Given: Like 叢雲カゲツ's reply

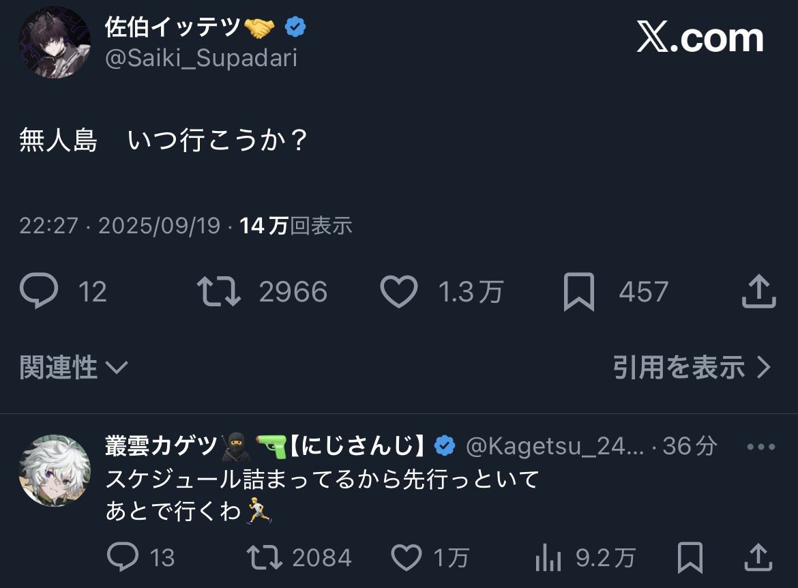Looking at the screenshot, I should 407,557.
